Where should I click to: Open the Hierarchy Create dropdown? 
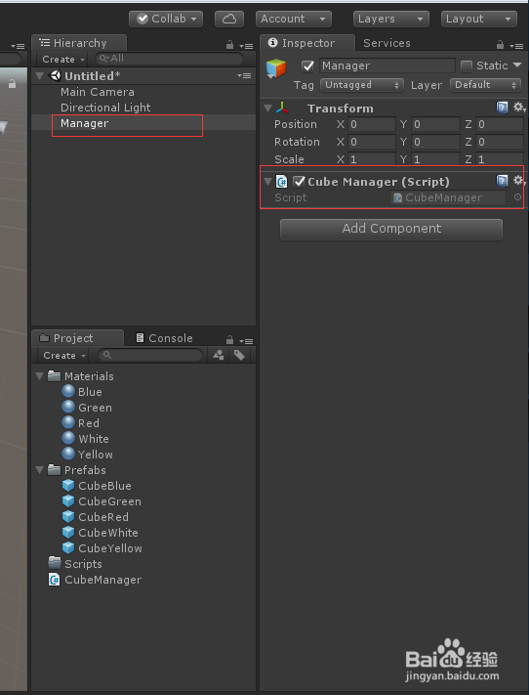(62, 59)
